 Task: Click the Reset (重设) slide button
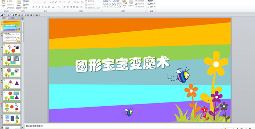(26, 4)
